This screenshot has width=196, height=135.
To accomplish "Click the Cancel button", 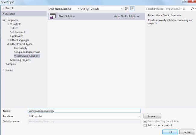I will [x=187, y=132].
